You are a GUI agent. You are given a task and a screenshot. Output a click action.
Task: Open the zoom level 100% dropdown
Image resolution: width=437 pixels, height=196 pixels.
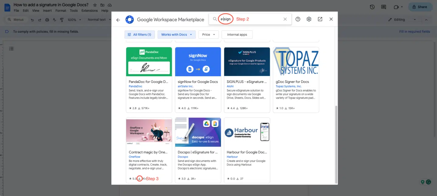tap(74, 20)
